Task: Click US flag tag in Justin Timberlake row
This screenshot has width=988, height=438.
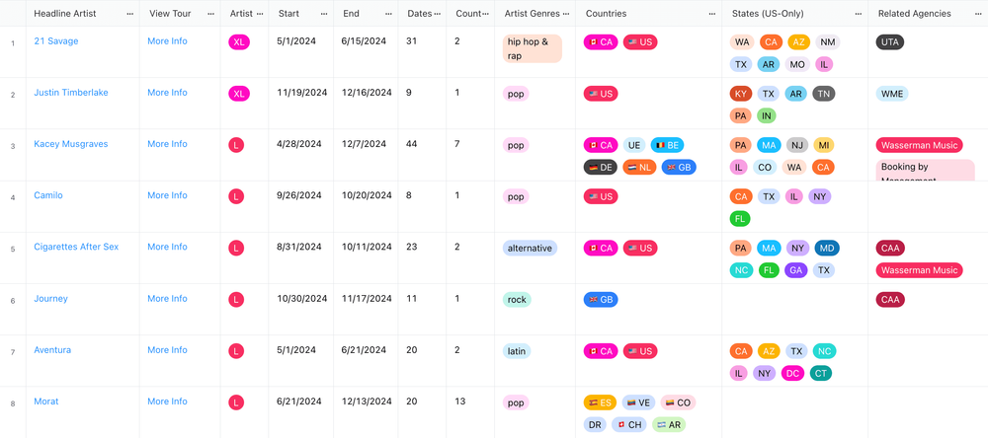Action: 601,94
